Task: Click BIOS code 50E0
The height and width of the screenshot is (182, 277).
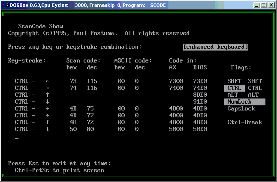Action: point(200,129)
